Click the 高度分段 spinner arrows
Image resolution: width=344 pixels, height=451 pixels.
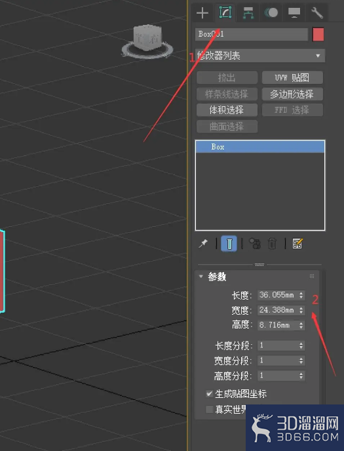click(301, 376)
